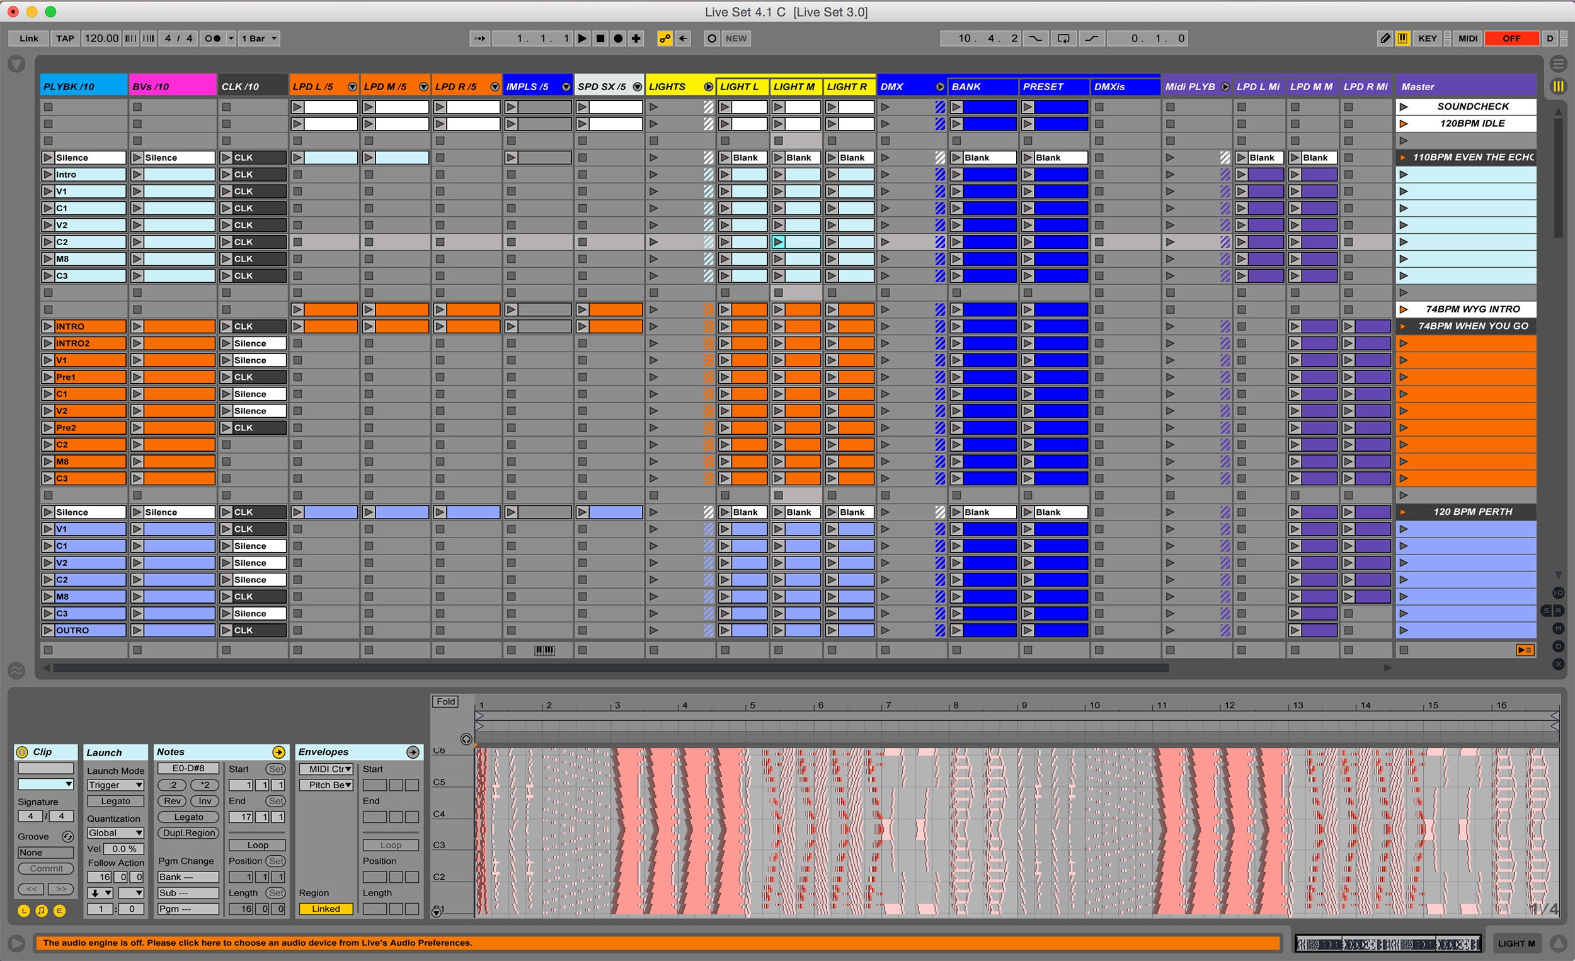1575x961 pixels.
Task: Click the INTRO clip in orange section
Action: point(83,328)
